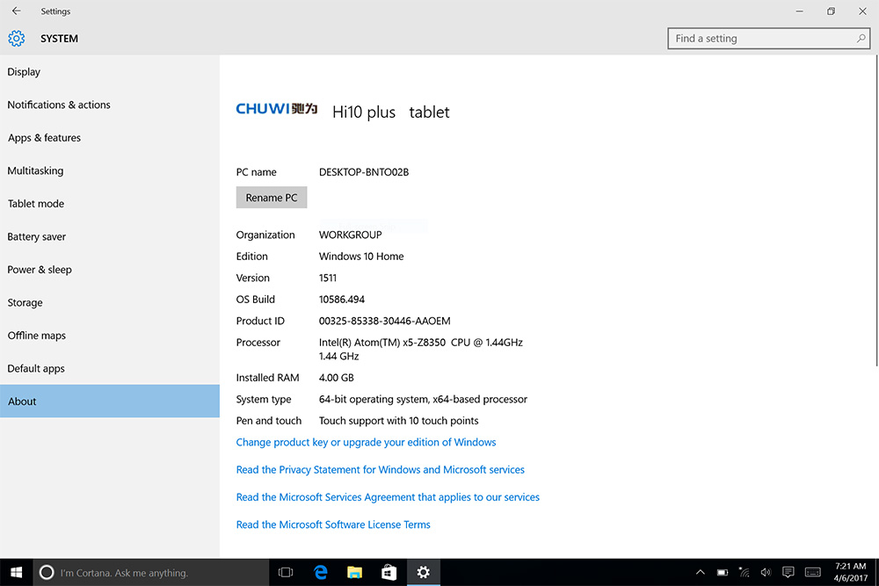Open Power & sleep settings
This screenshot has height=586, width=879.
(x=110, y=270)
